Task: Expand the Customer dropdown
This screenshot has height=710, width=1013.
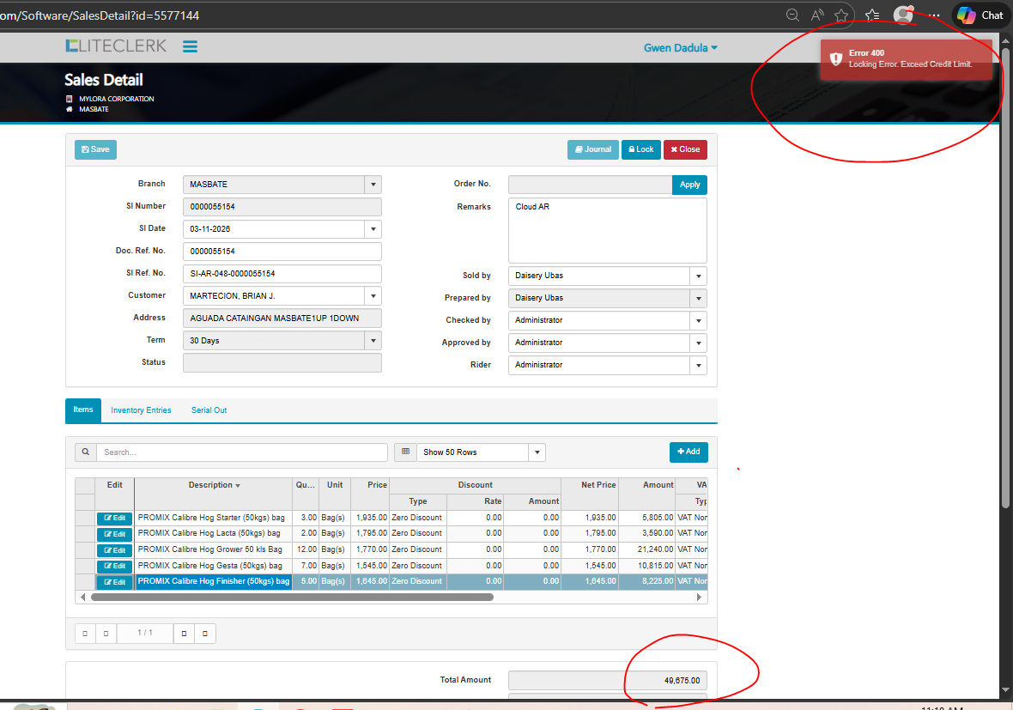Action: 372,295
